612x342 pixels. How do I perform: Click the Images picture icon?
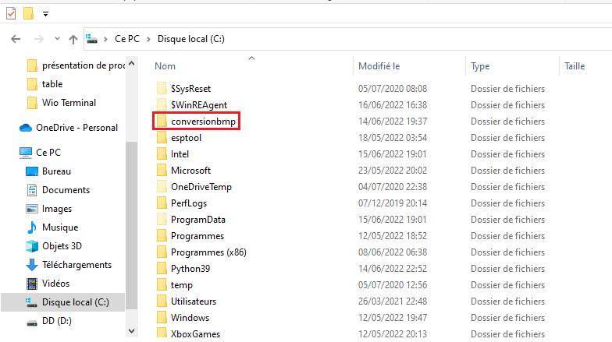[x=31, y=209]
